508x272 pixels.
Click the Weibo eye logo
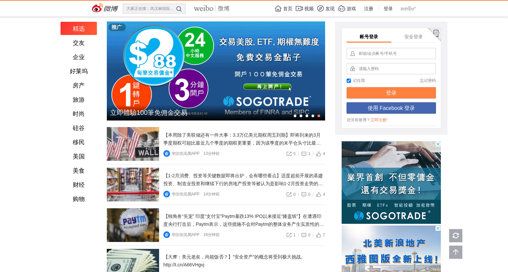tap(97, 8)
